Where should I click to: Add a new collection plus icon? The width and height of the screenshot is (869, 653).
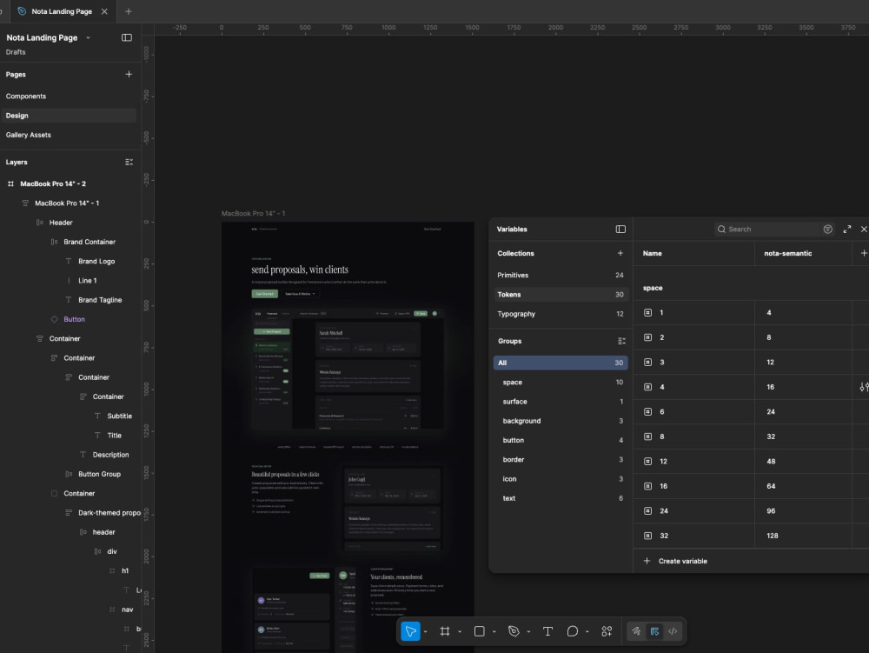pyautogui.click(x=620, y=253)
